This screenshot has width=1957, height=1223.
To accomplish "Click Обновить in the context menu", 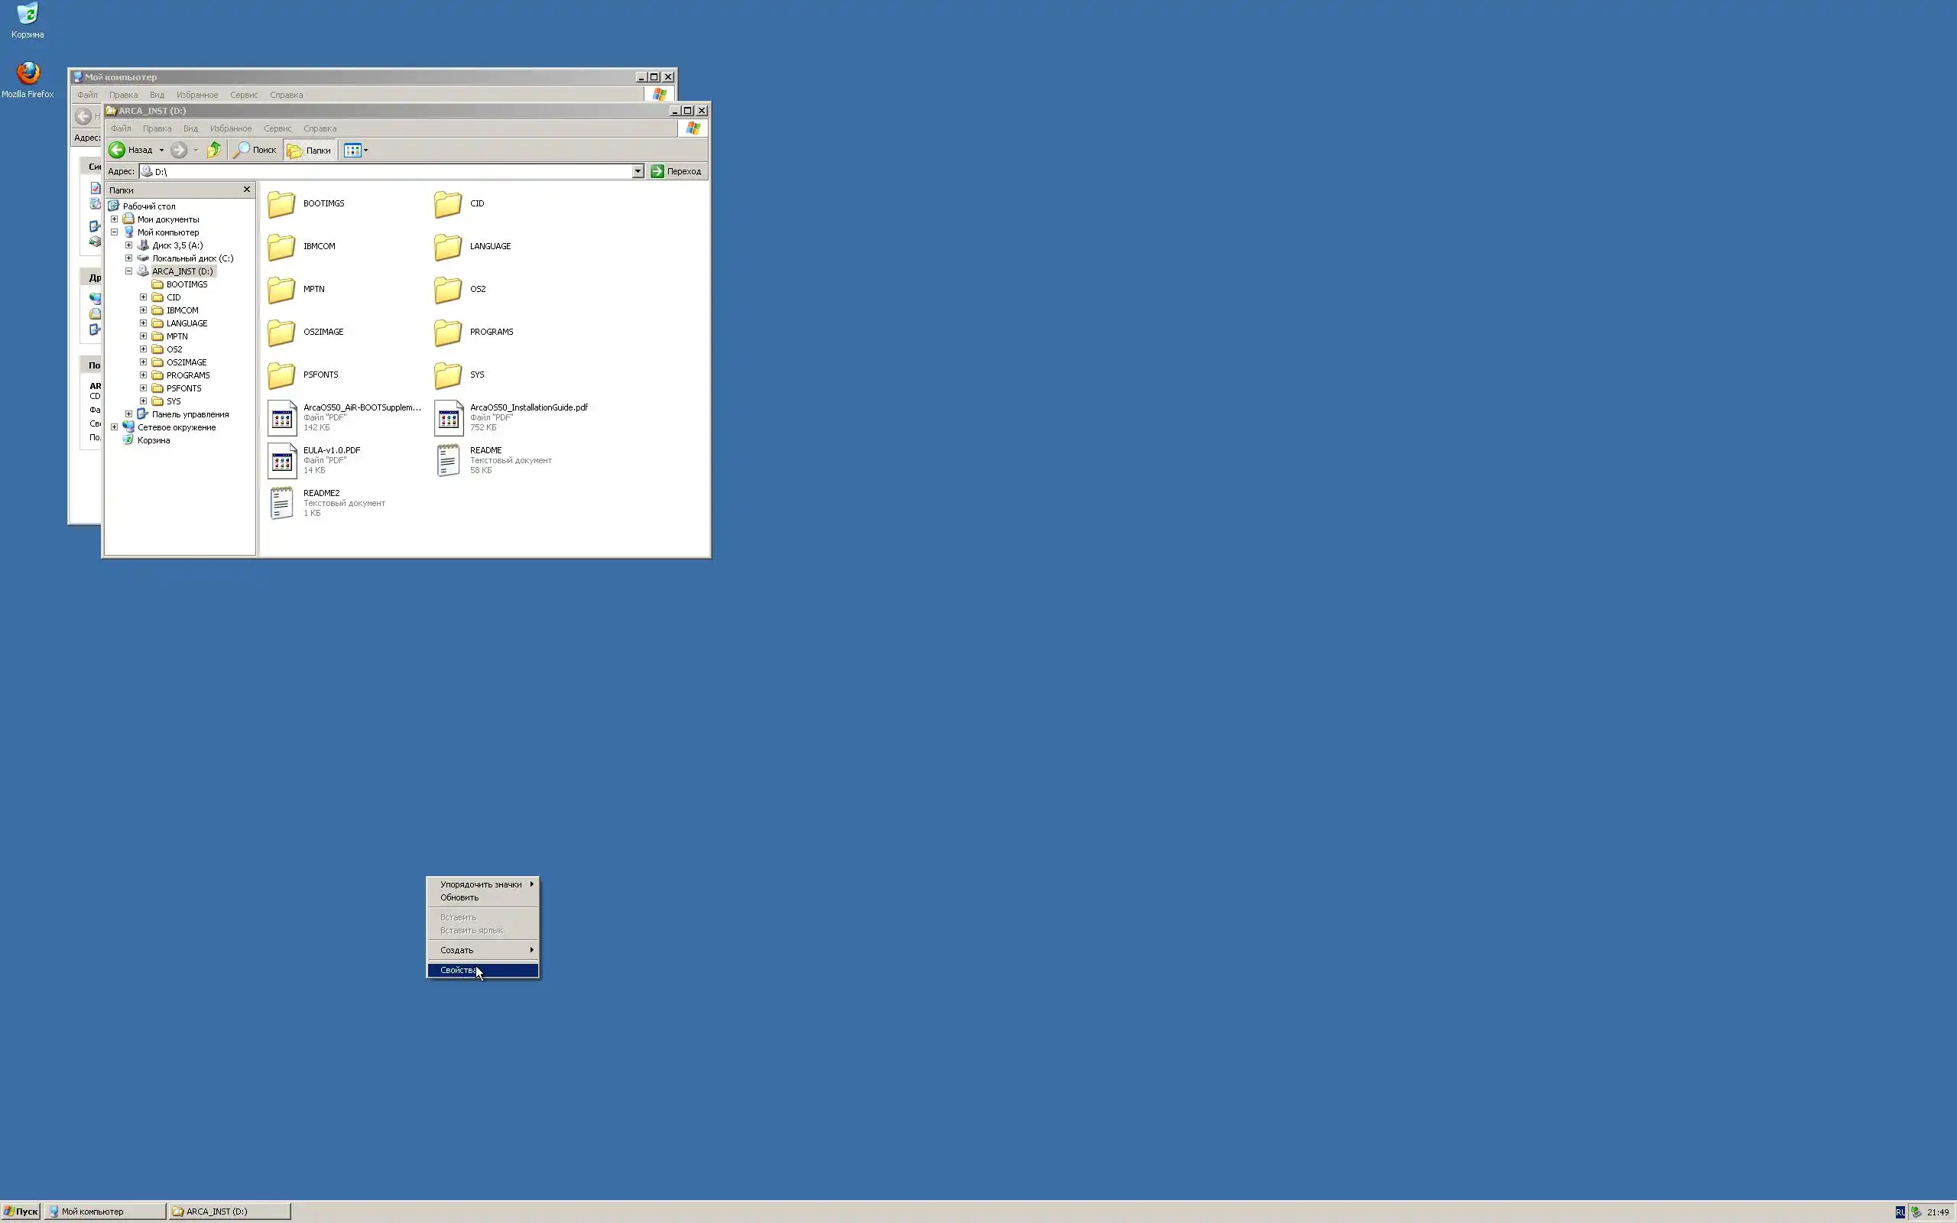I will click(459, 898).
